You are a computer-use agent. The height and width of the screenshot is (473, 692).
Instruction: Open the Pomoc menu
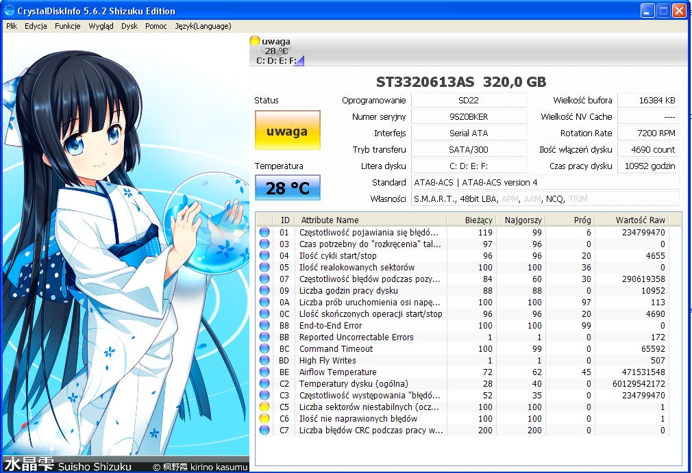coord(156,26)
